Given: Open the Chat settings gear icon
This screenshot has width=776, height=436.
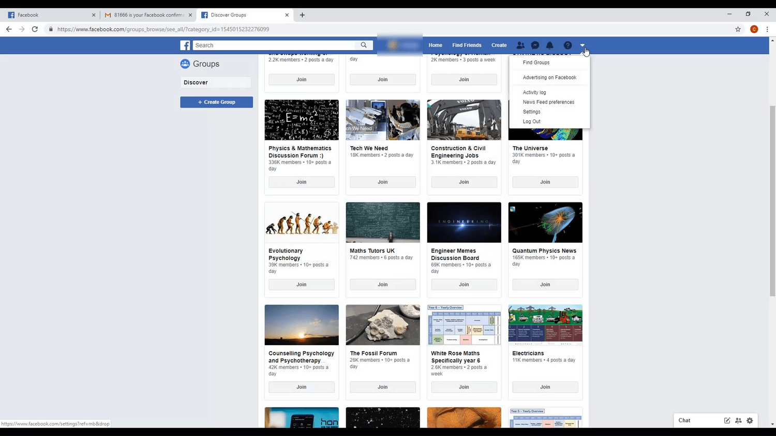Looking at the screenshot, I should pos(750,421).
